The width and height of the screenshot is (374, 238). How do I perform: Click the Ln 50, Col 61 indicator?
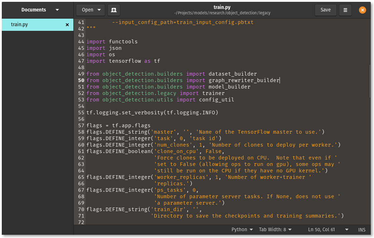click(x=321, y=230)
